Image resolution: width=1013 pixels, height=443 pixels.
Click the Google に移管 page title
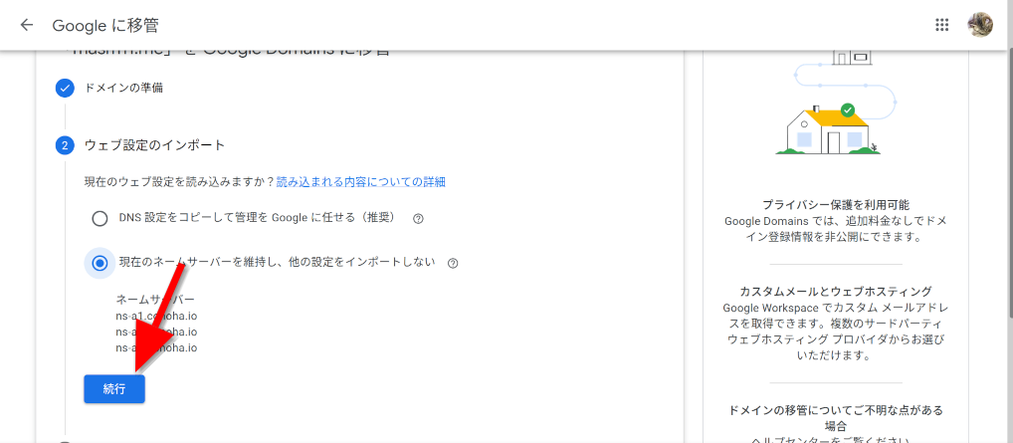[x=105, y=25]
